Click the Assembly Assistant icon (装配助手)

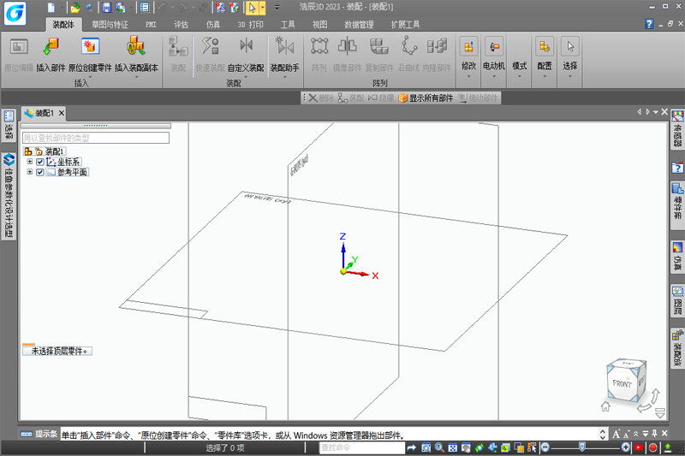pyautogui.click(x=284, y=46)
